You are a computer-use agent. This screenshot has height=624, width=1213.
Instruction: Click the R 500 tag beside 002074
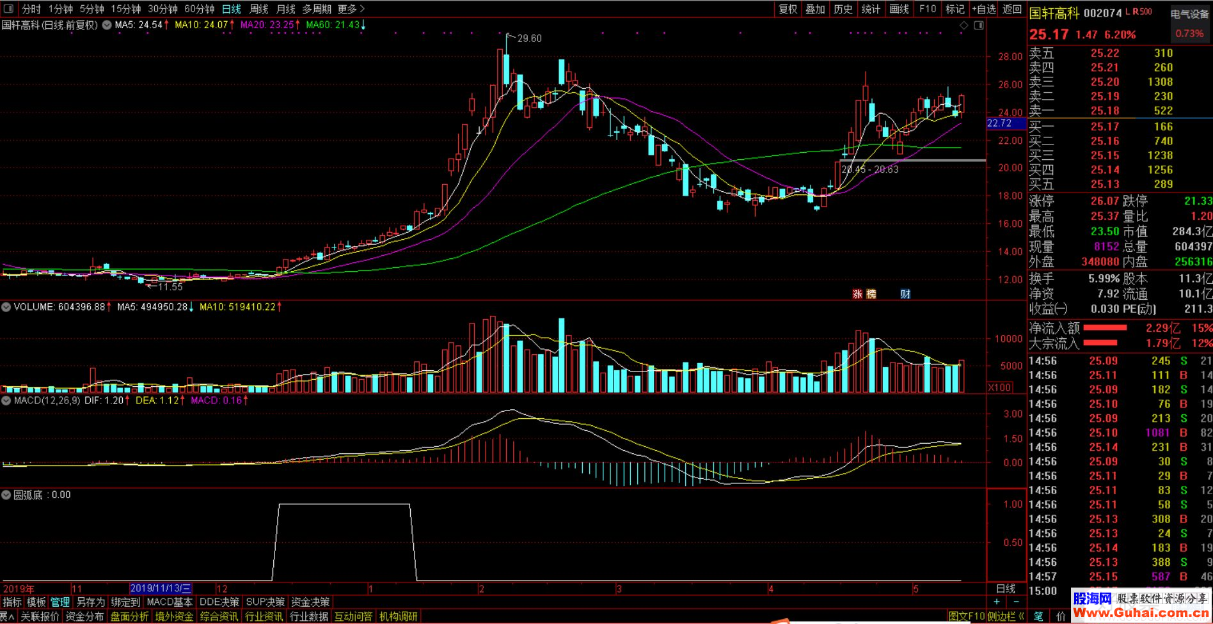(x=1141, y=12)
